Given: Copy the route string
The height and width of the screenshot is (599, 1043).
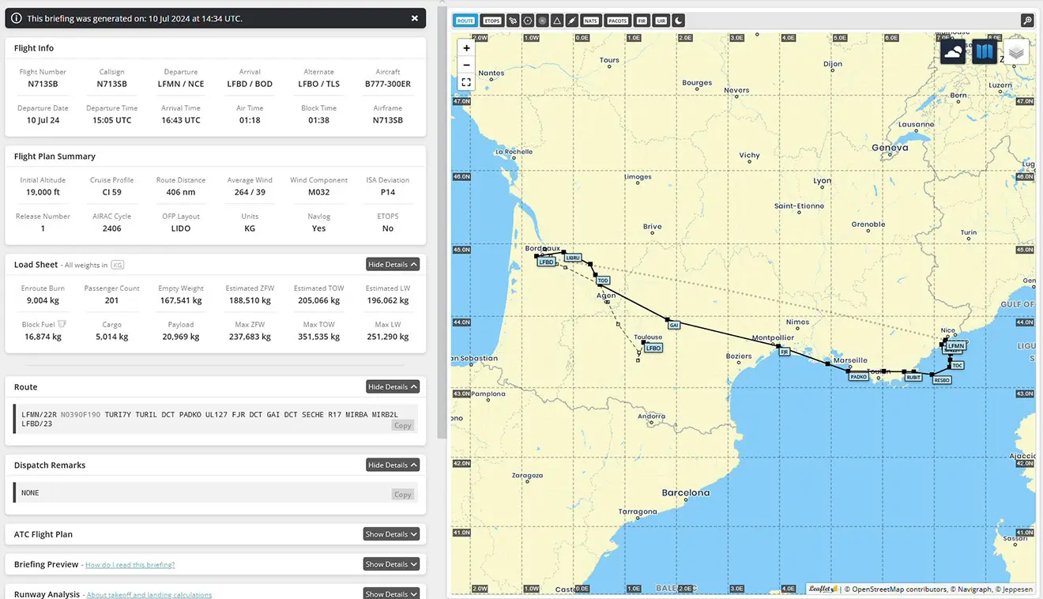Looking at the screenshot, I should tap(403, 425).
